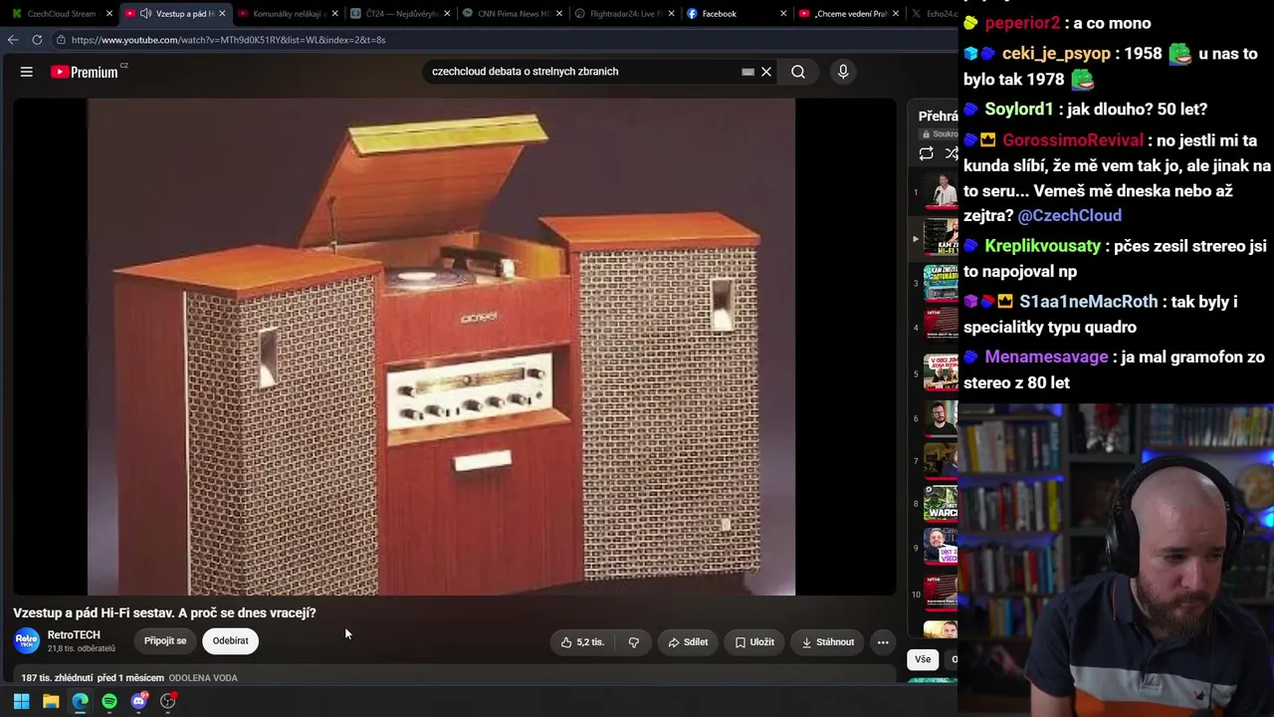The image size is (1274, 717).
Task: Open the video title text
Action: pos(164,613)
